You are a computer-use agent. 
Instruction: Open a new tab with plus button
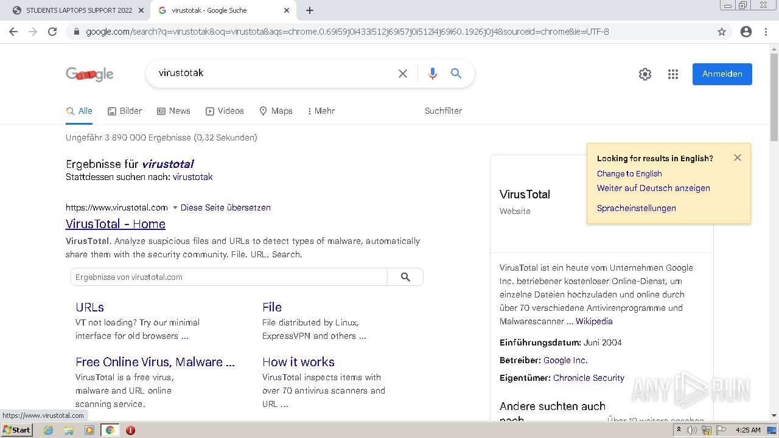click(310, 10)
